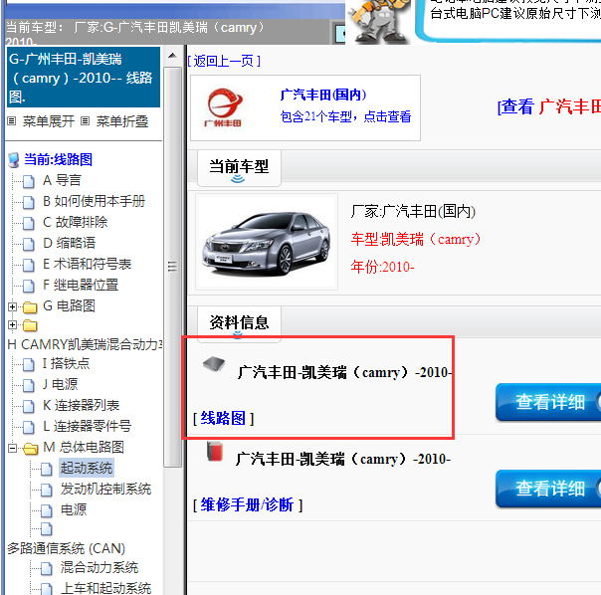Select 菜单折叠 text in sidebar
The width and height of the screenshot is (601, 595).
(x=121, y=121)
